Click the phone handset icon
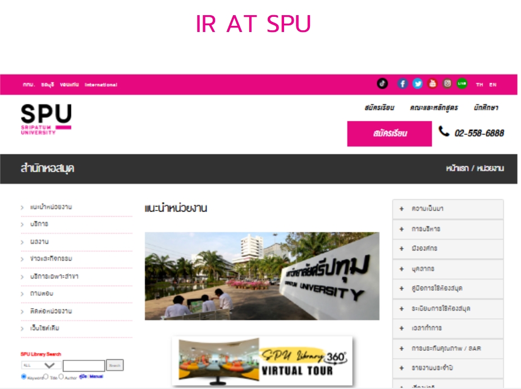Viewport: 521px width, 389px height. [444, 131]
